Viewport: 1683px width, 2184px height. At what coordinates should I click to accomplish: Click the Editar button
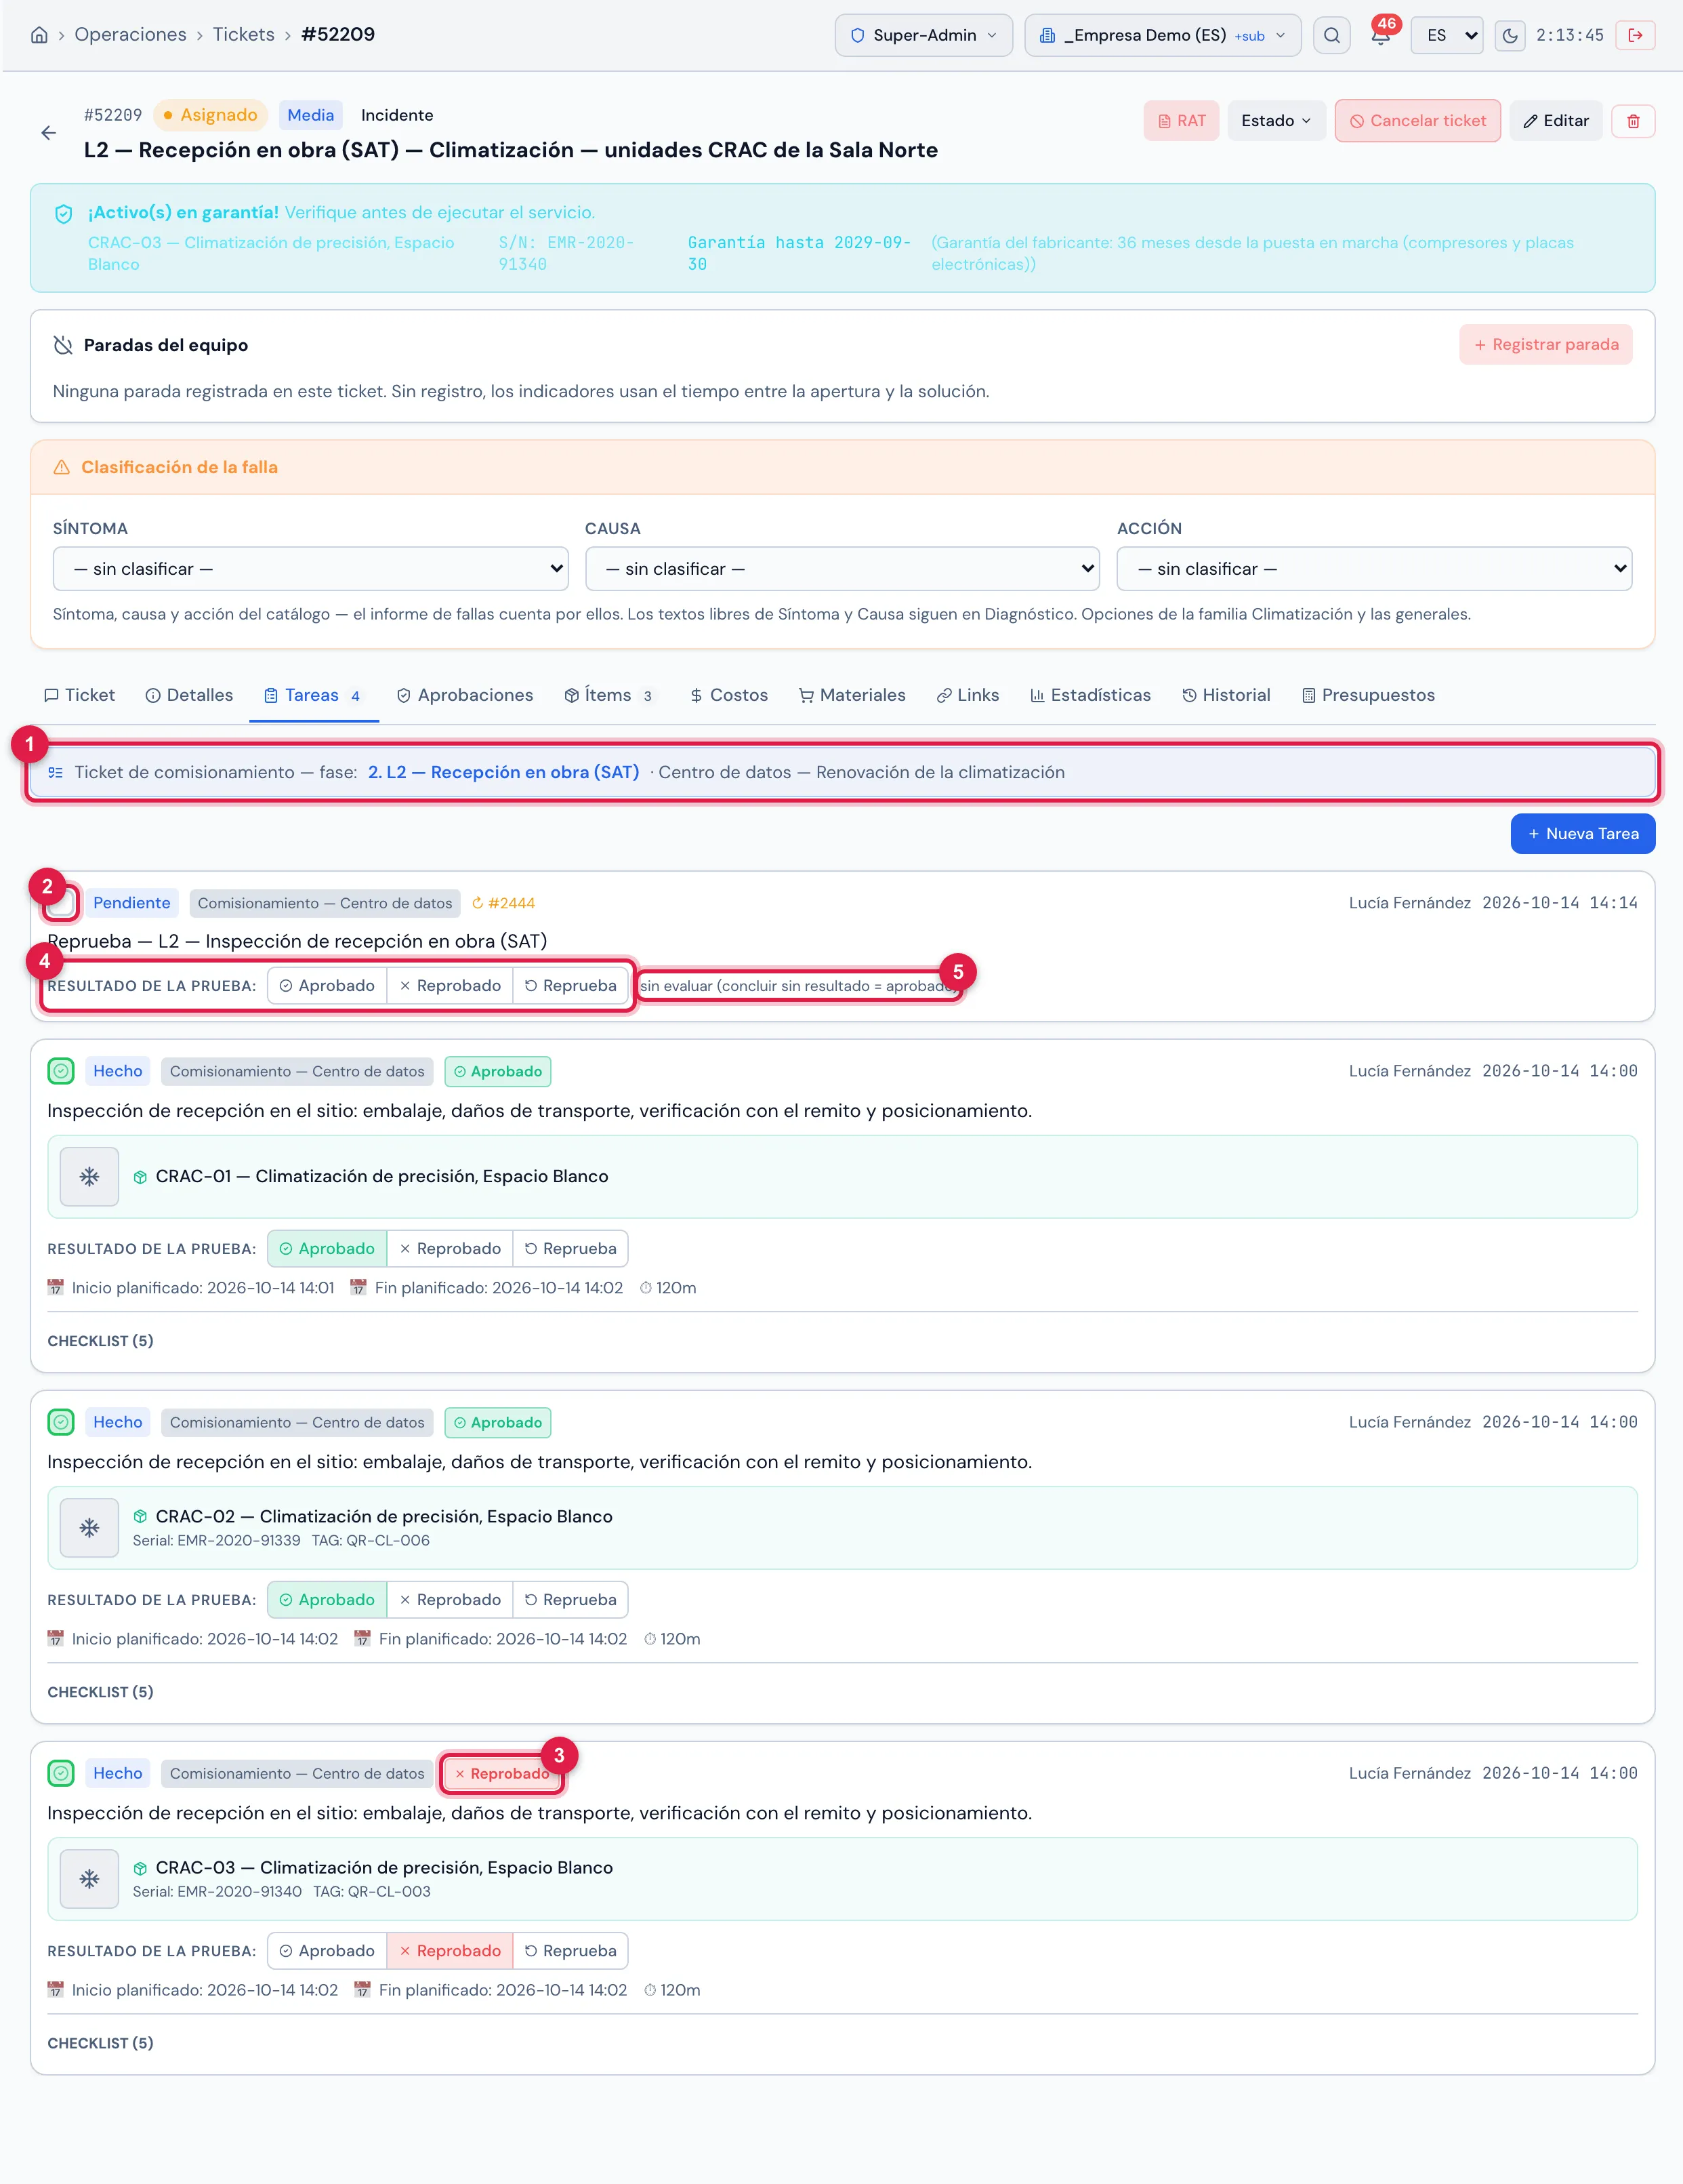(x=1555, y=121)
